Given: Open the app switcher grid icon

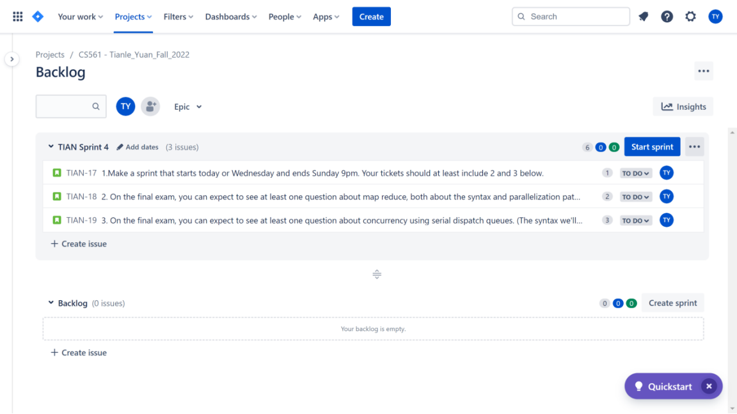Looking at the screenshot, I should (x=17, y=17).
